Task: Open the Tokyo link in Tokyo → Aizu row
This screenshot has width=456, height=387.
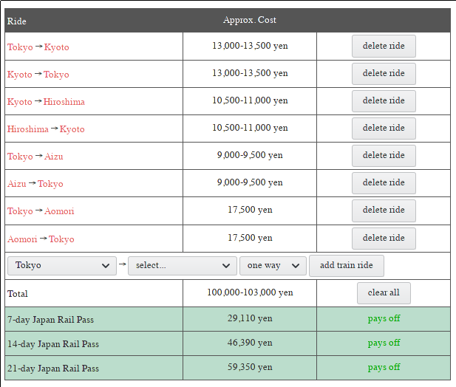Action: [20, 157]
